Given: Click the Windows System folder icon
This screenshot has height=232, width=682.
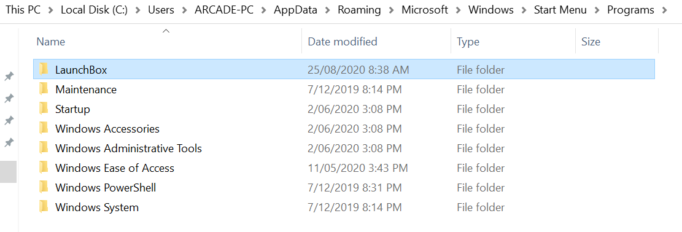Looking at the screenshot, I should point(44,207).
